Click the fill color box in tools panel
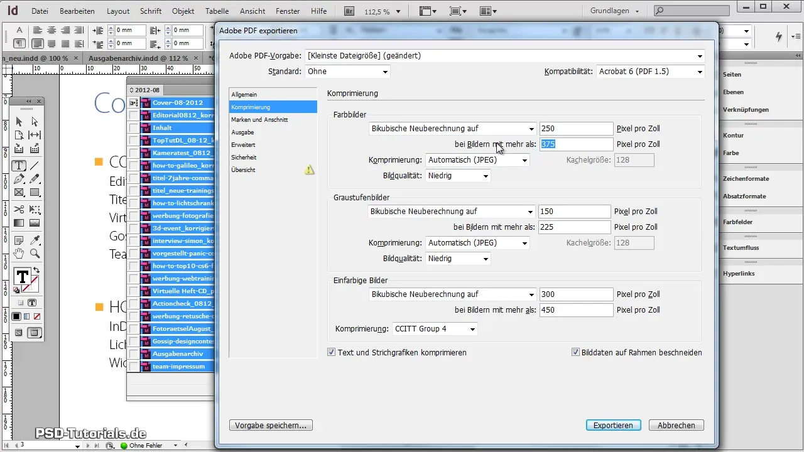This screenshot has width=804, height=452. (22, 276)
